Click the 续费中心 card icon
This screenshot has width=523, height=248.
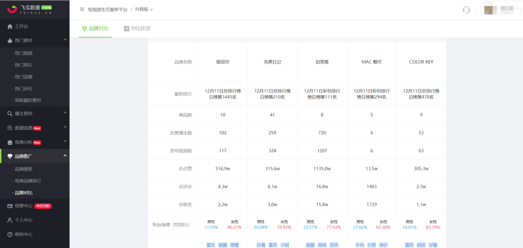coord(10,206)
